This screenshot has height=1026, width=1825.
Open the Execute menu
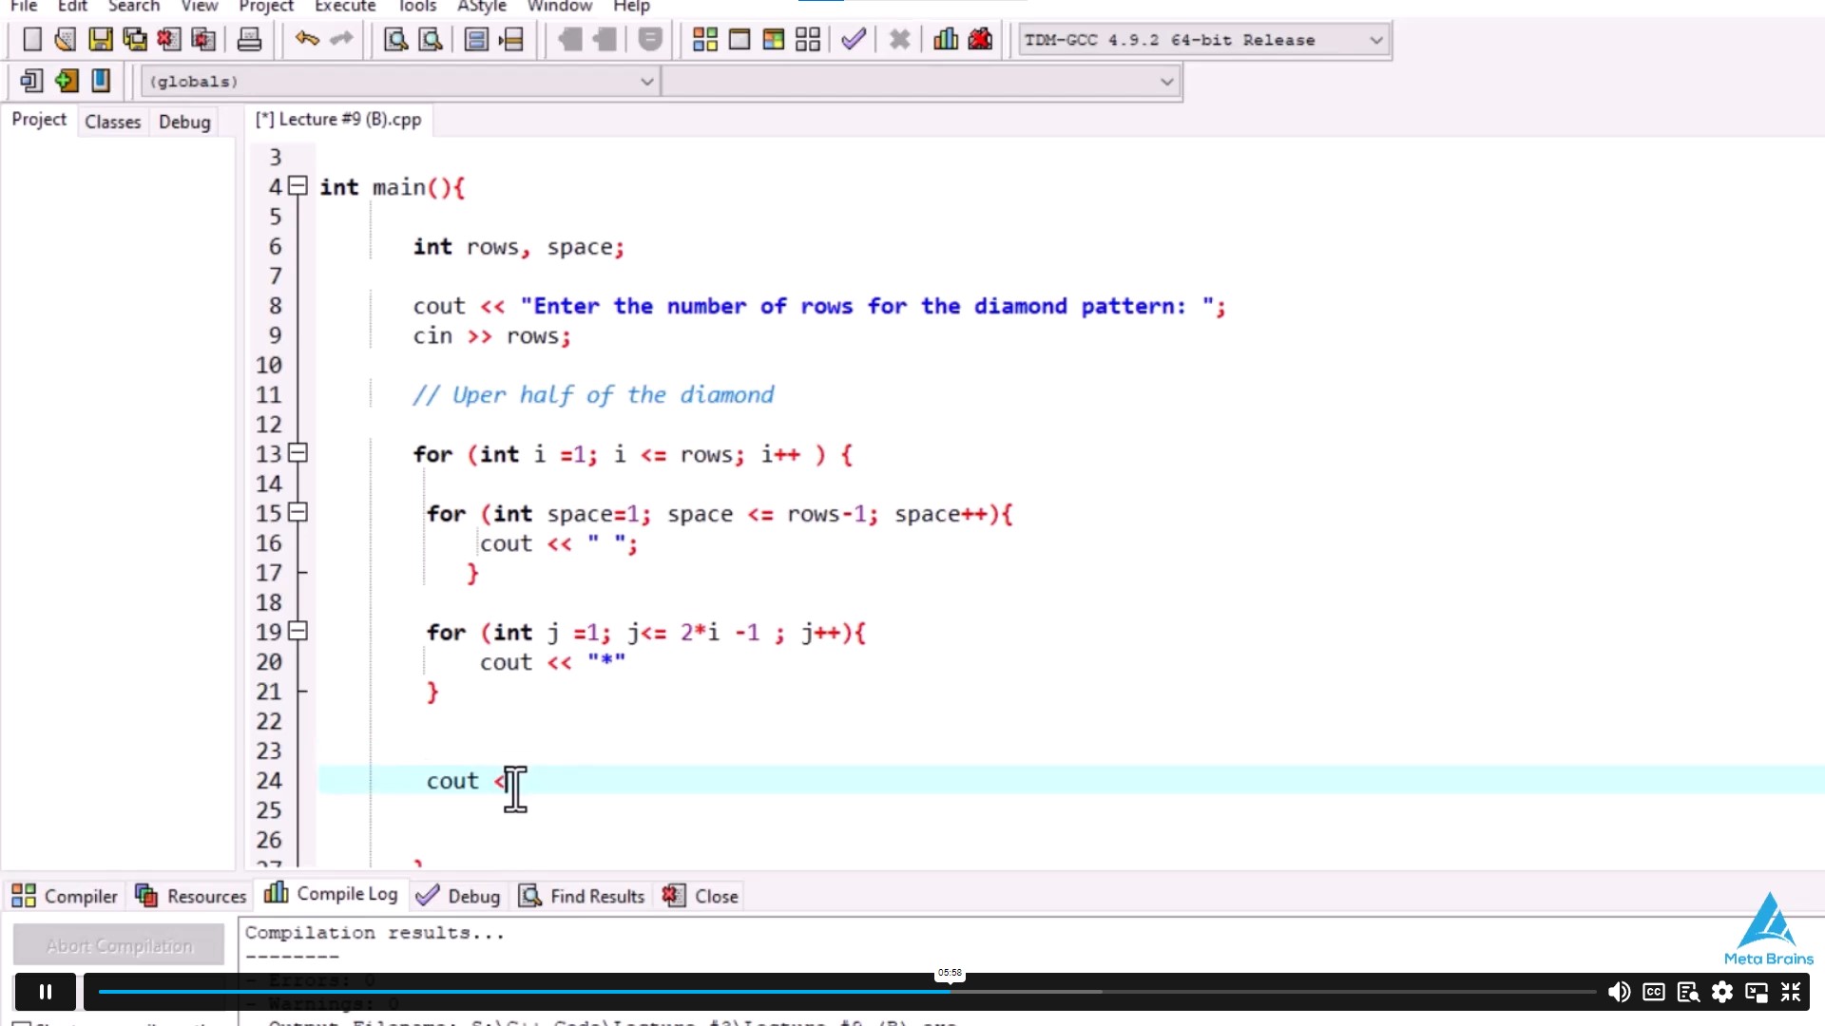click(x=345, y=7)
